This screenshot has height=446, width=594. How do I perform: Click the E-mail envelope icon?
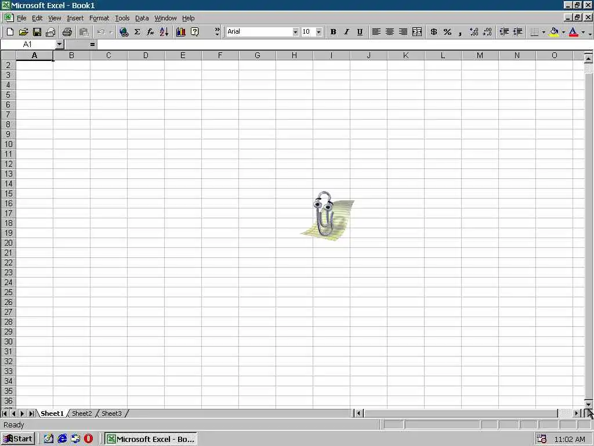tap(51, 32)
